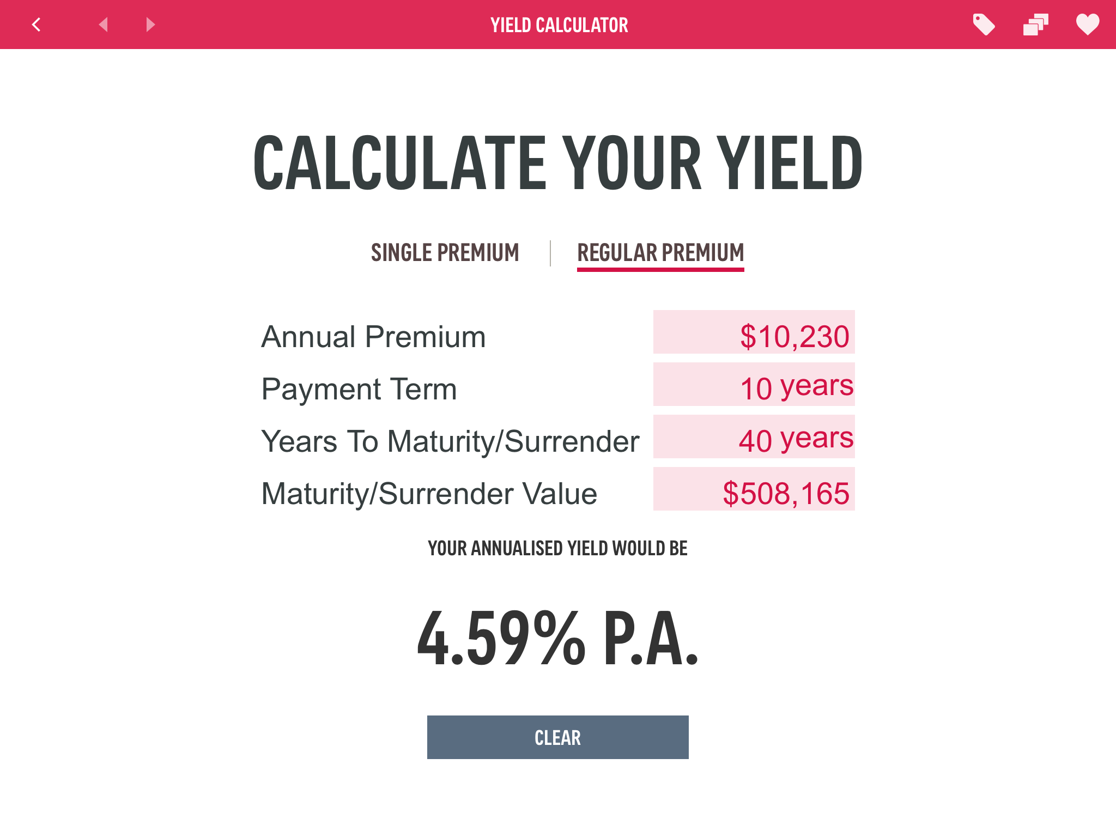Change the Payment Term years field
Screen dimensions: 1116x837
[x=754, y=385]
